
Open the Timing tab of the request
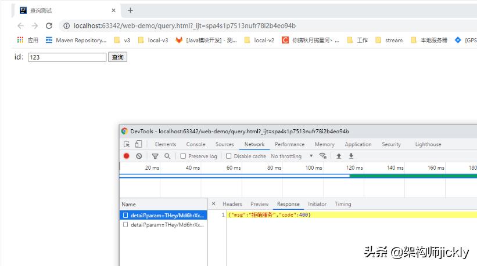coord(343,204)
